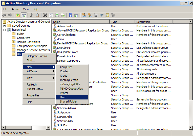Screen dimensions: 193x136
Task: Open the Help menu in menu bar
Action: (x=35, y=9)
